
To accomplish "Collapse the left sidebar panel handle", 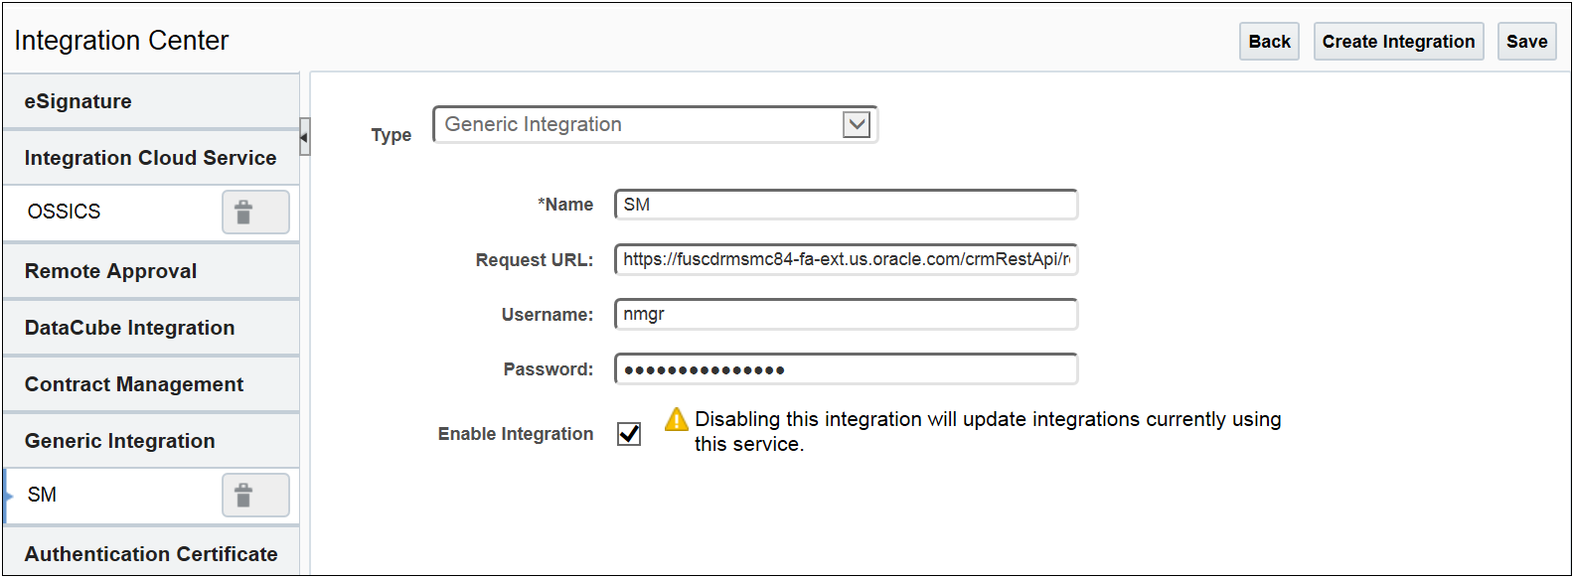I will [x=304, y=137].
